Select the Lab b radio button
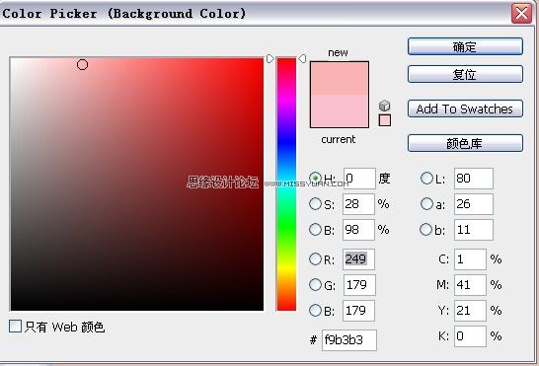 click(425, 229)
